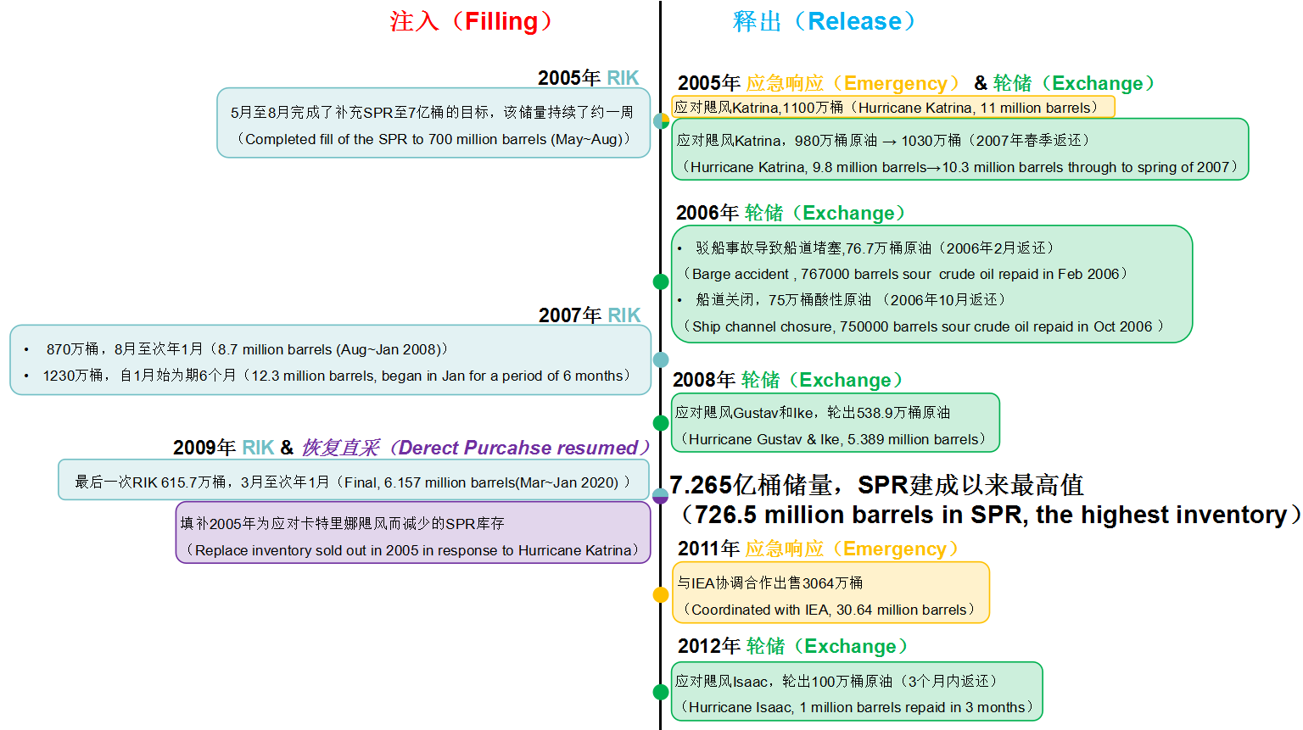
Task: Click the Ship channel closure 750000 barrels line
Action: click(923, 326)
